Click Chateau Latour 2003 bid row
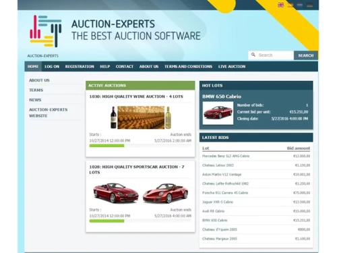The height and width of the screenshot is (253, 337). [256, 165]
